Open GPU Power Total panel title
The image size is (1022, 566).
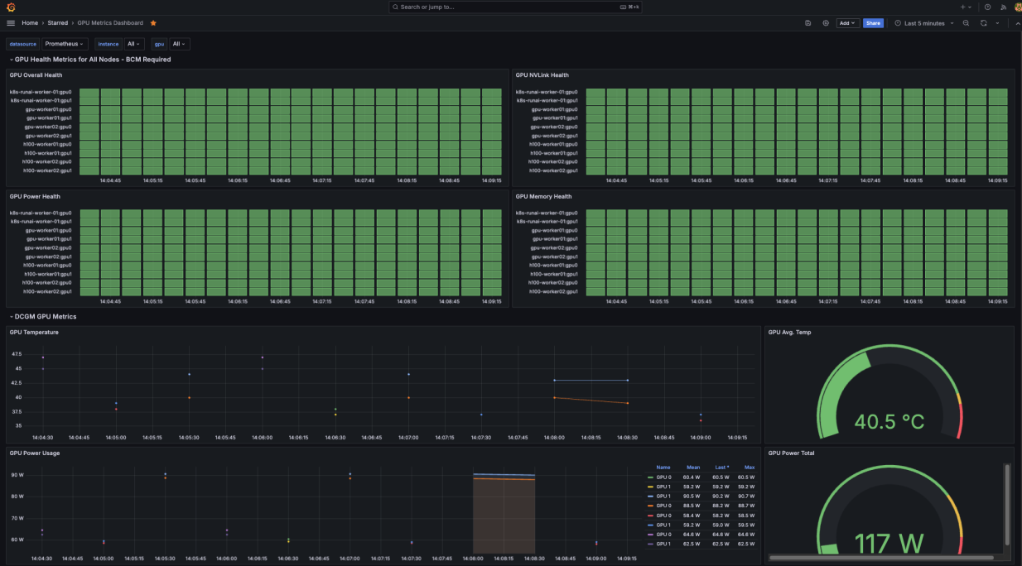(793, 453)
